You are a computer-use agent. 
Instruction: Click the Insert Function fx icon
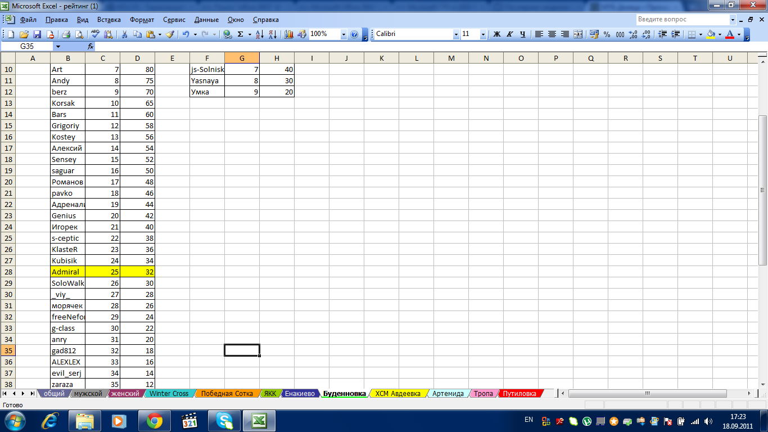[90, 46]
